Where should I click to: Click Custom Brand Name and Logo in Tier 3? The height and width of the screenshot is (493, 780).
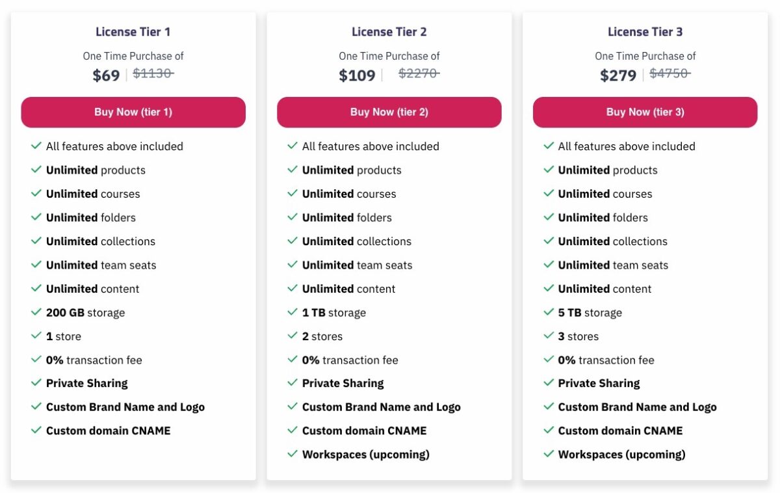point(638,407)
